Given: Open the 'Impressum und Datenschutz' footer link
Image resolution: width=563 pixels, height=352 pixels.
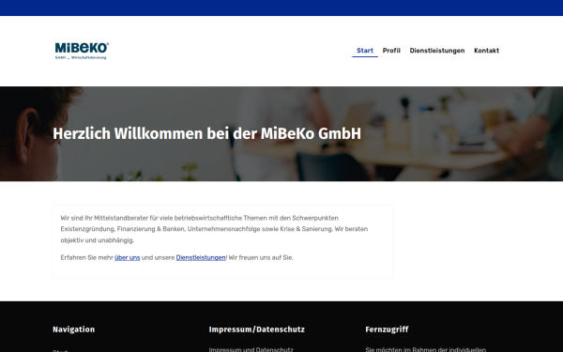Looking at the screenshot, I should point(251,349).
